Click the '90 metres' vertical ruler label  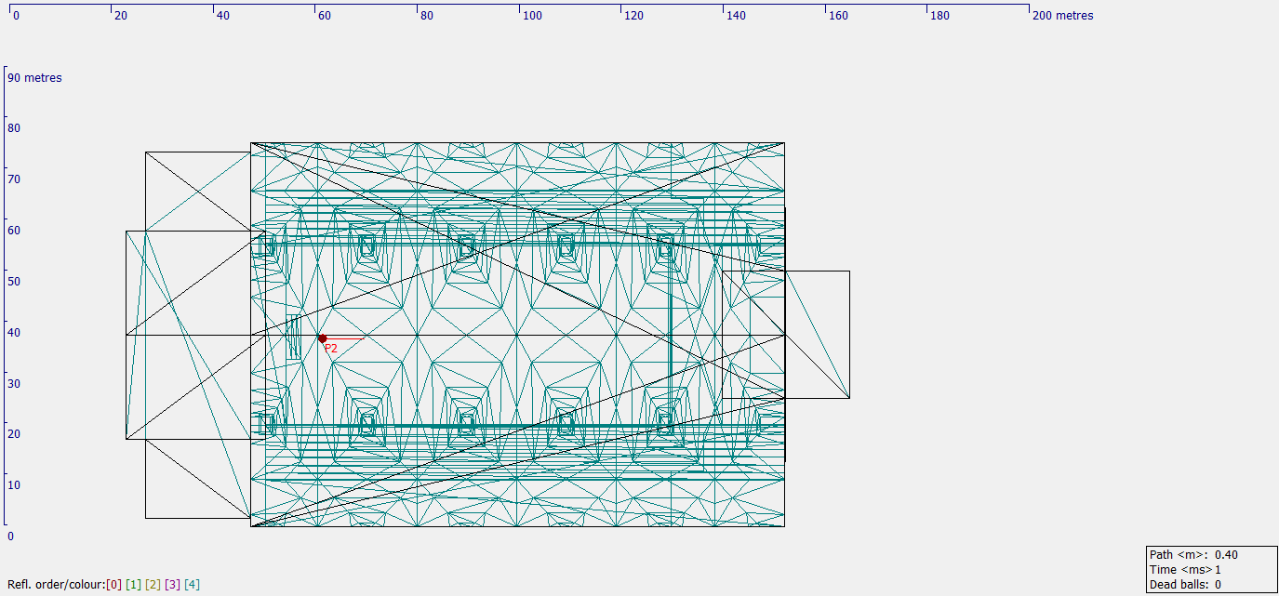pos(35,78)
